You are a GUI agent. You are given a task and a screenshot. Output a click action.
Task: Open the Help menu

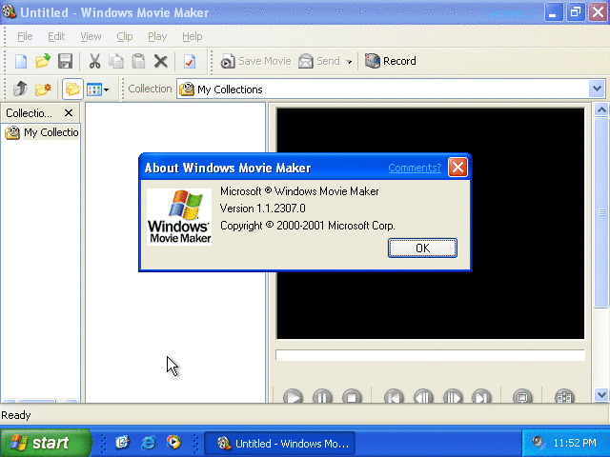(x=193, y=36)
